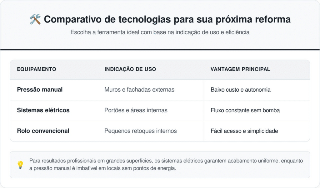Click the subtitle about choosing ideal tool

[x=160, y=32]
